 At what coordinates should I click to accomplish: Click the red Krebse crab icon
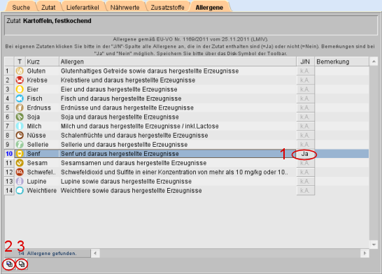20,80
